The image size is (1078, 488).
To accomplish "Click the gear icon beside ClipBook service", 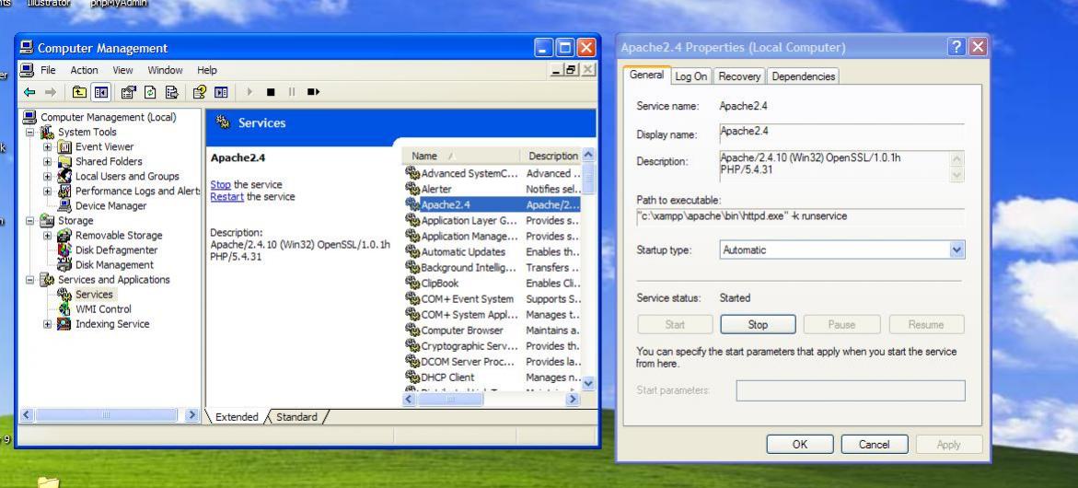I will click(x=412, y=283).
